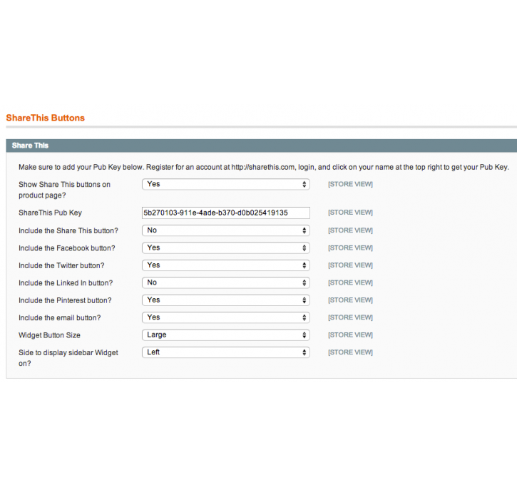
Task: Open the 'Include the email button' dropdown
Action: pos(226,318)
